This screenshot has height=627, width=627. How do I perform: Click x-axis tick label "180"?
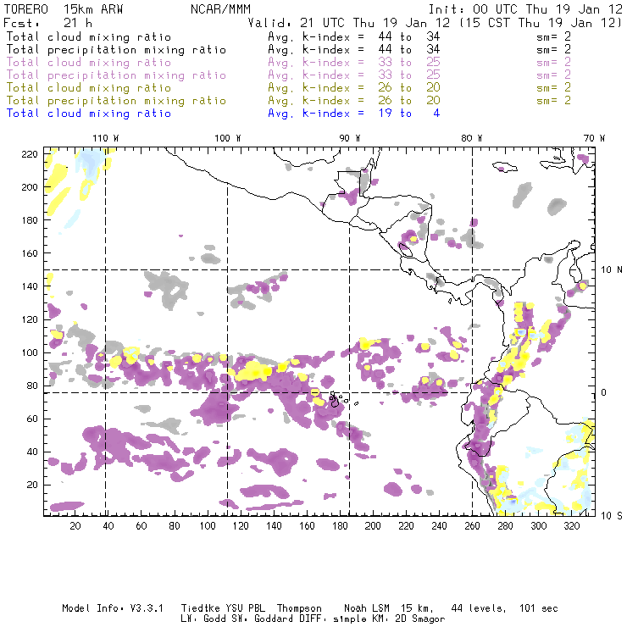340,526
